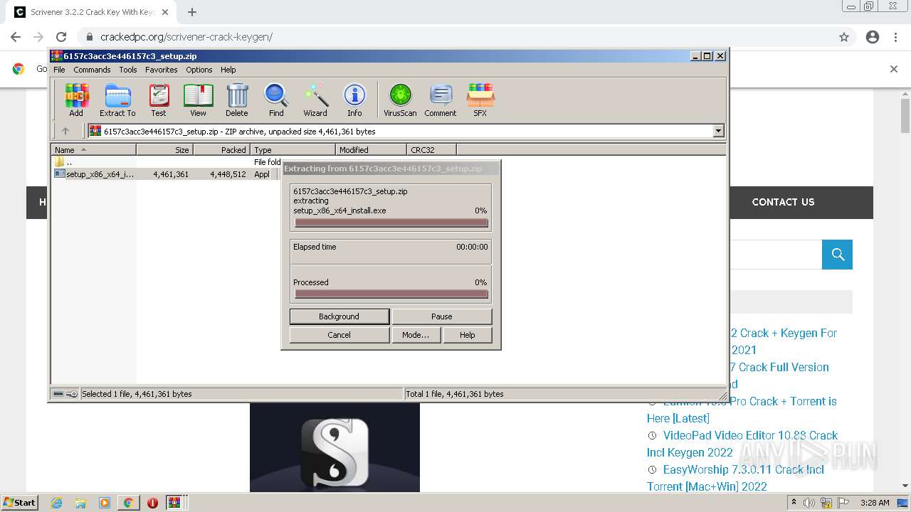The image size is (911, 512).
Task: Open the Extract To tool
Action: 117,100
